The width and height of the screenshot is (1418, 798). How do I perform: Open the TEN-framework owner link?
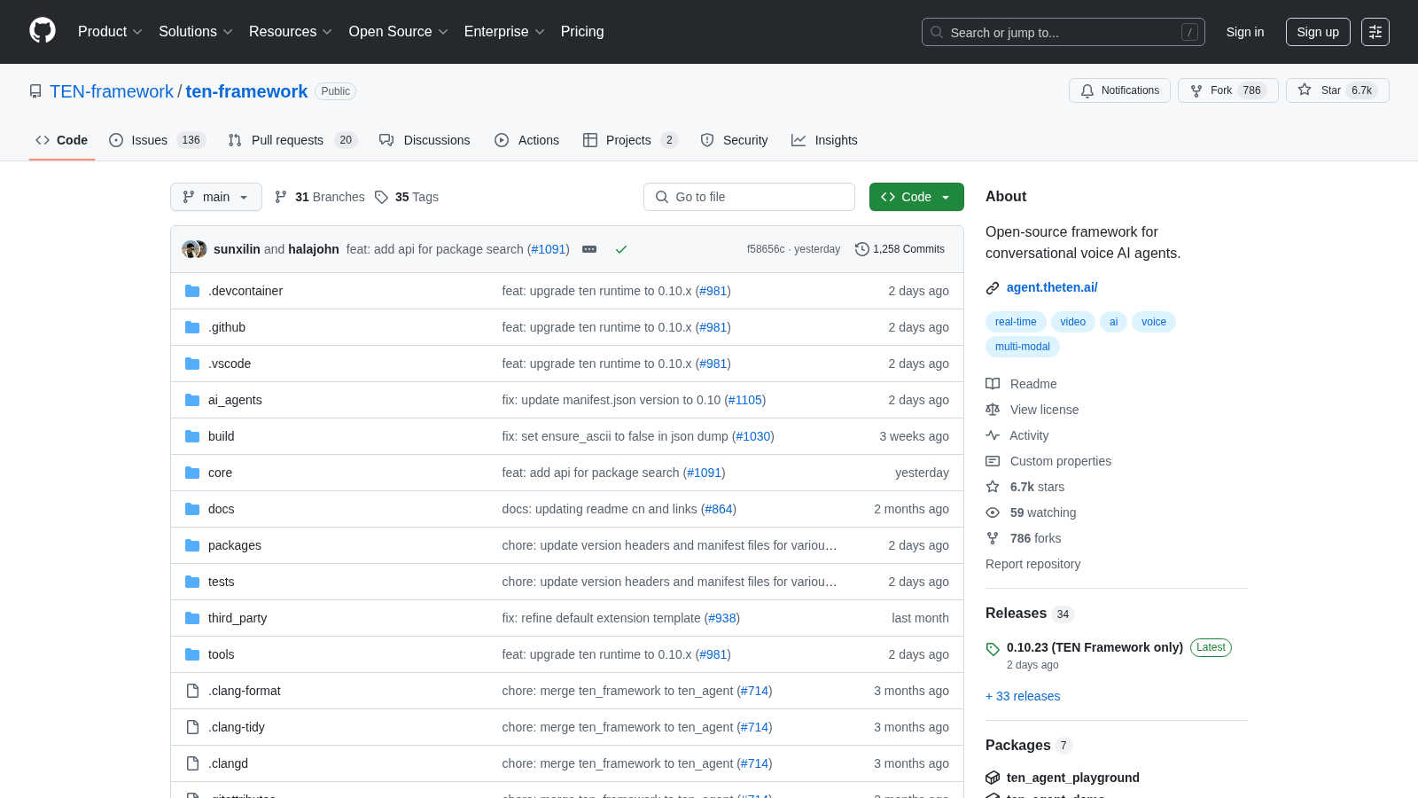[x=112, y=91]
